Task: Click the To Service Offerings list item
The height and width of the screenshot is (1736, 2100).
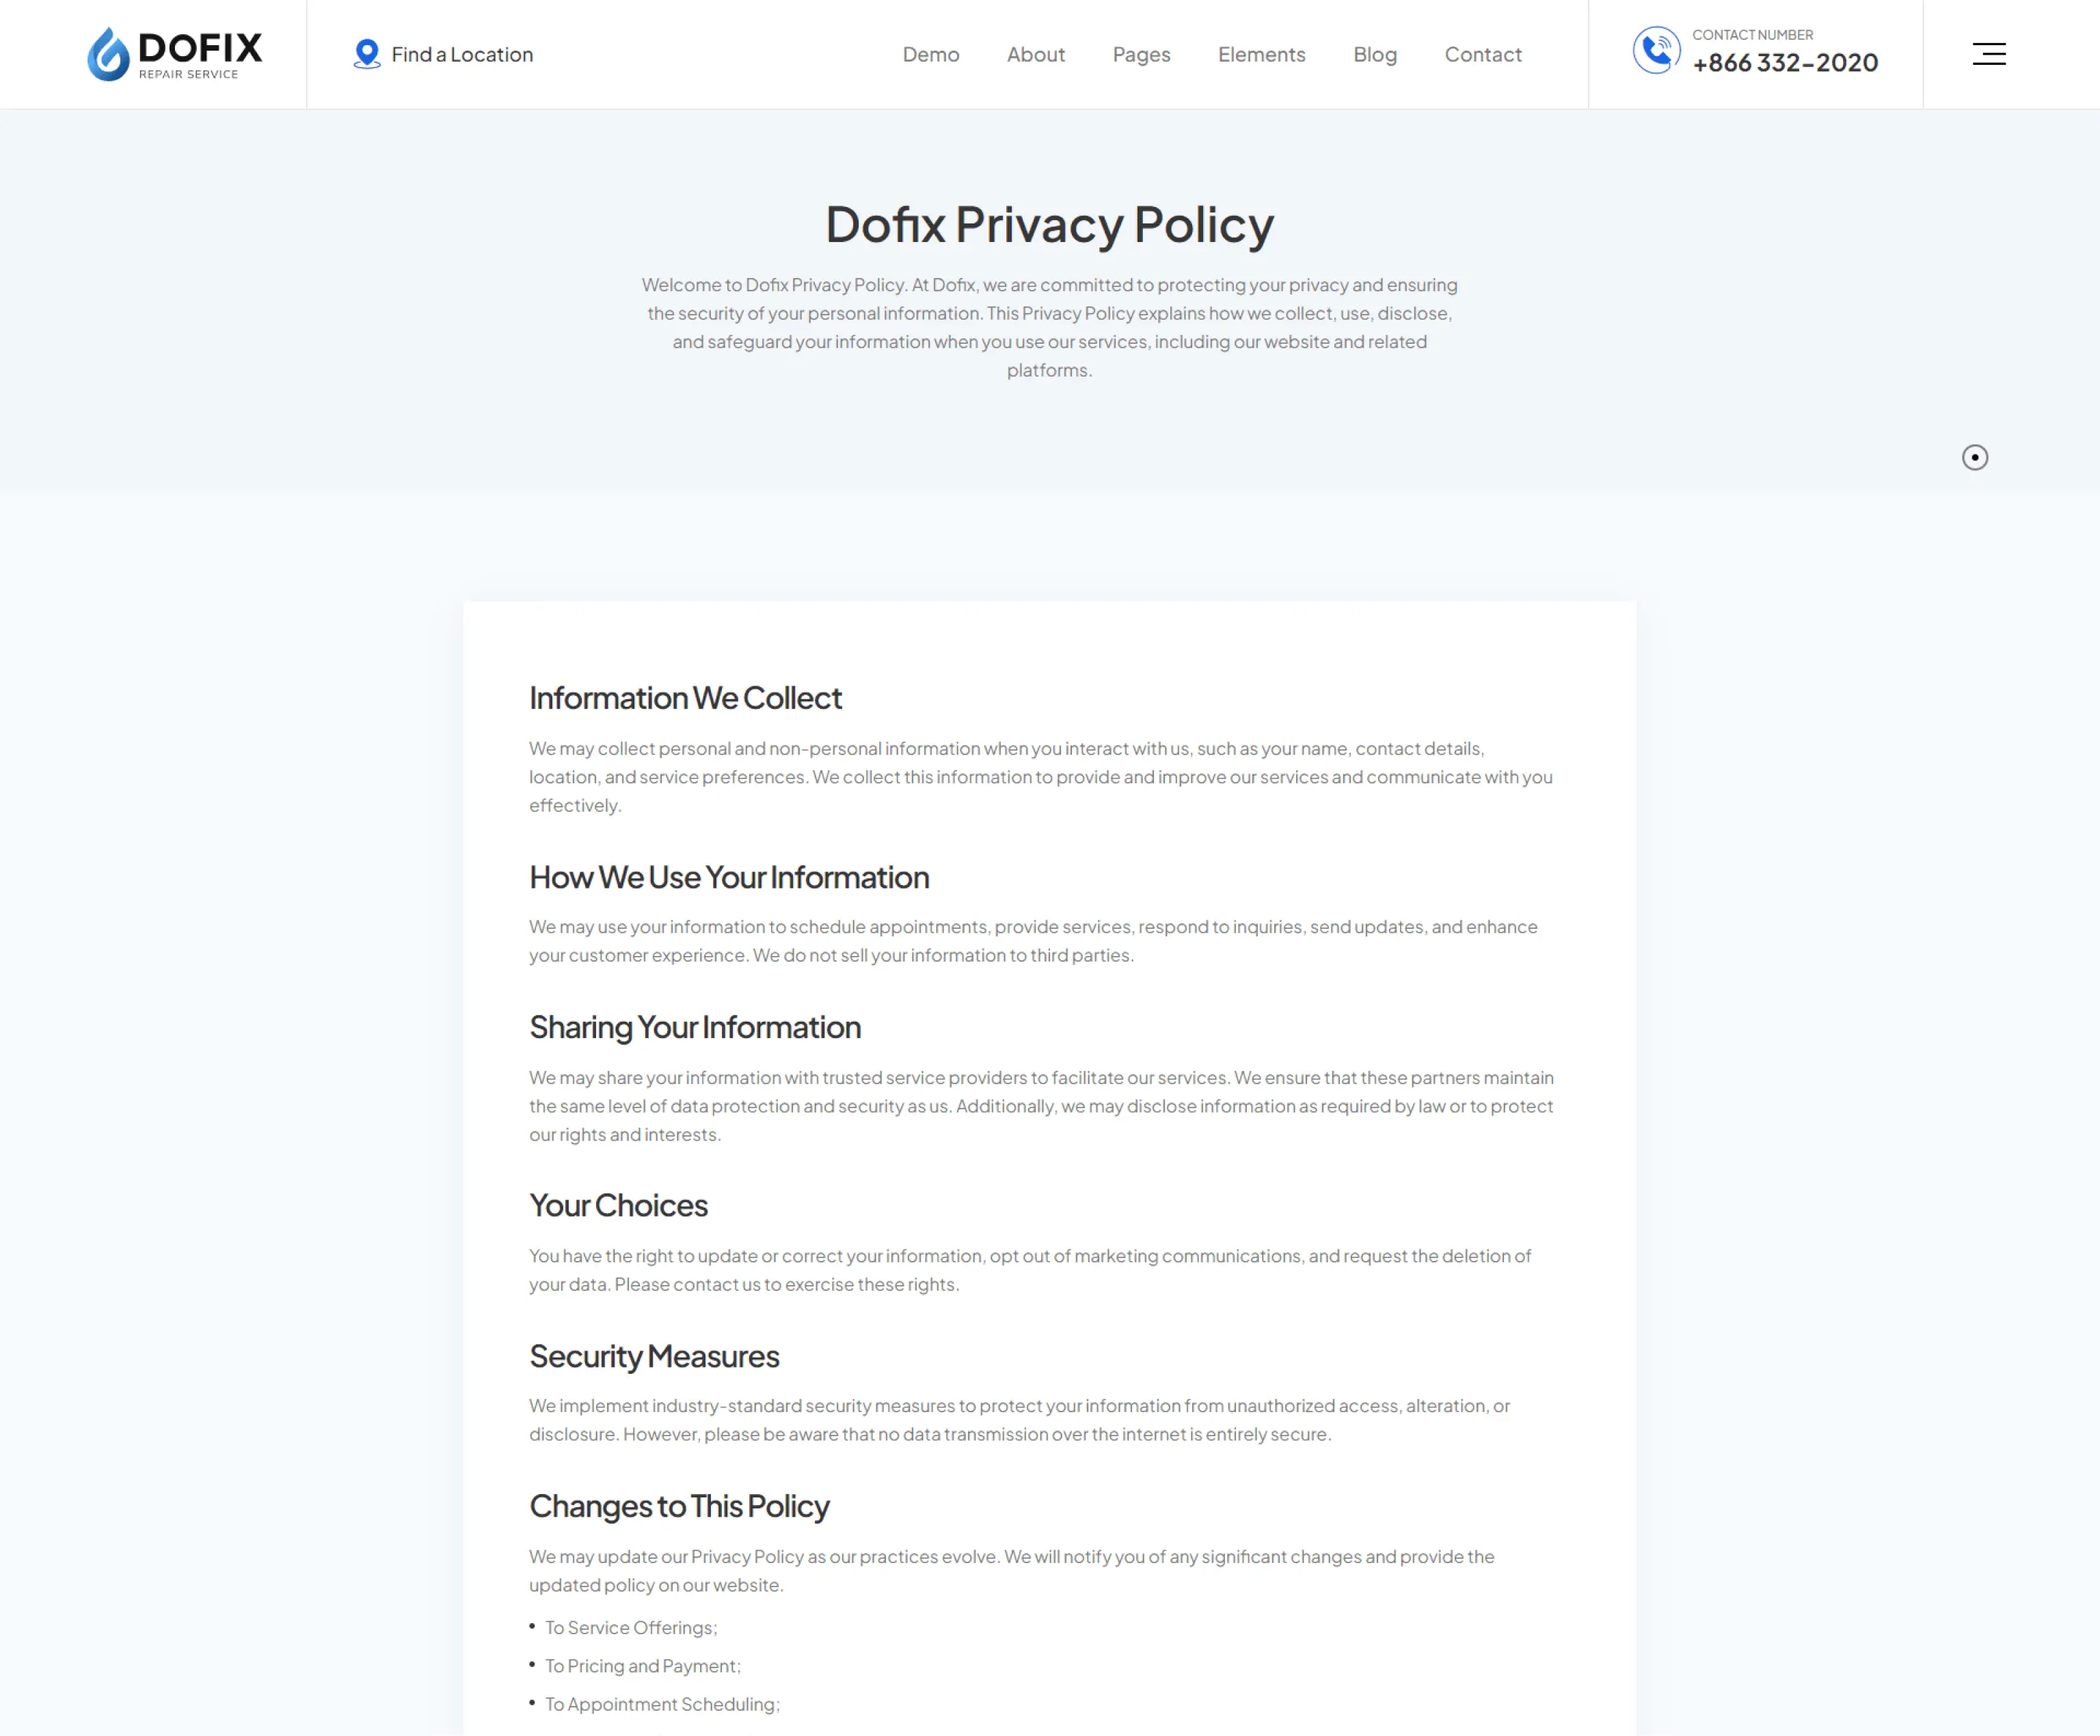Action: coord(631,1628)
